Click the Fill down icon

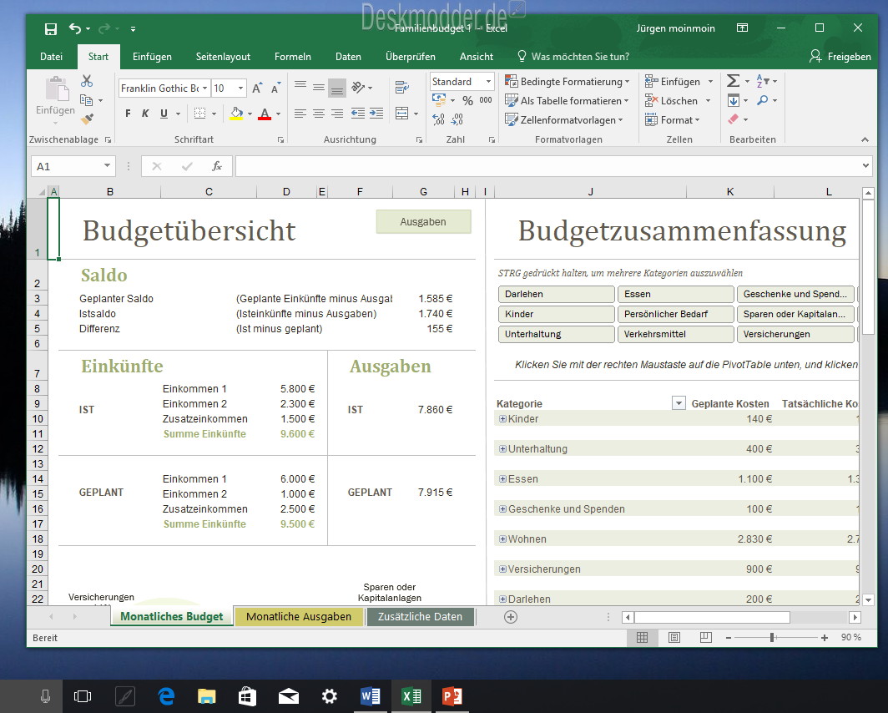[734, 101]
